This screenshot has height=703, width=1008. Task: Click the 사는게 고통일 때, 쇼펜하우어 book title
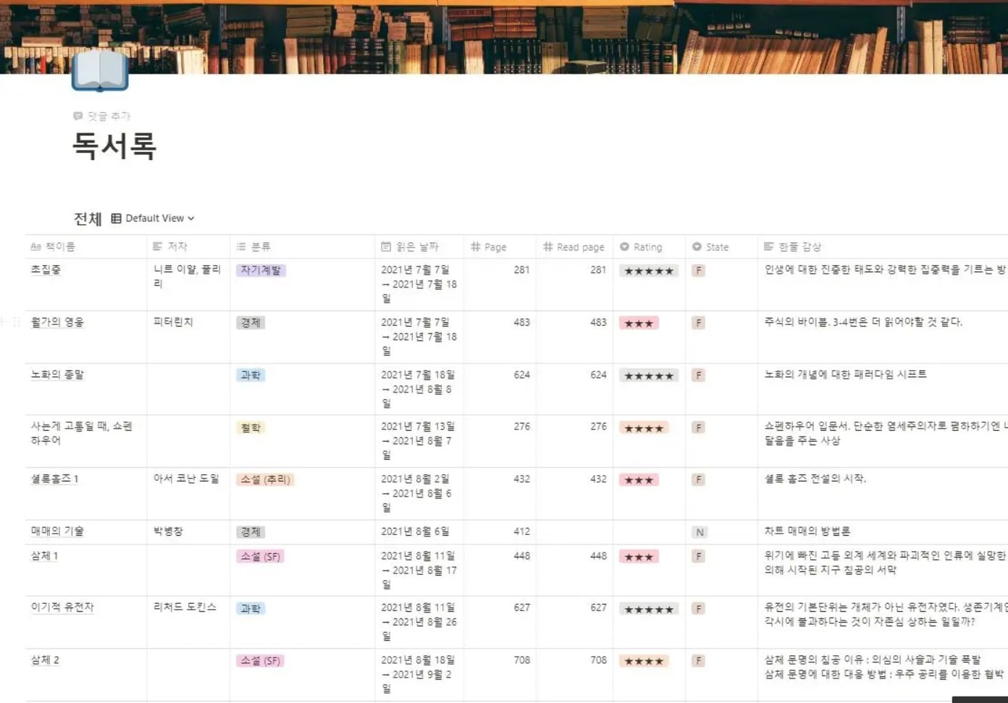click(81, 433)
